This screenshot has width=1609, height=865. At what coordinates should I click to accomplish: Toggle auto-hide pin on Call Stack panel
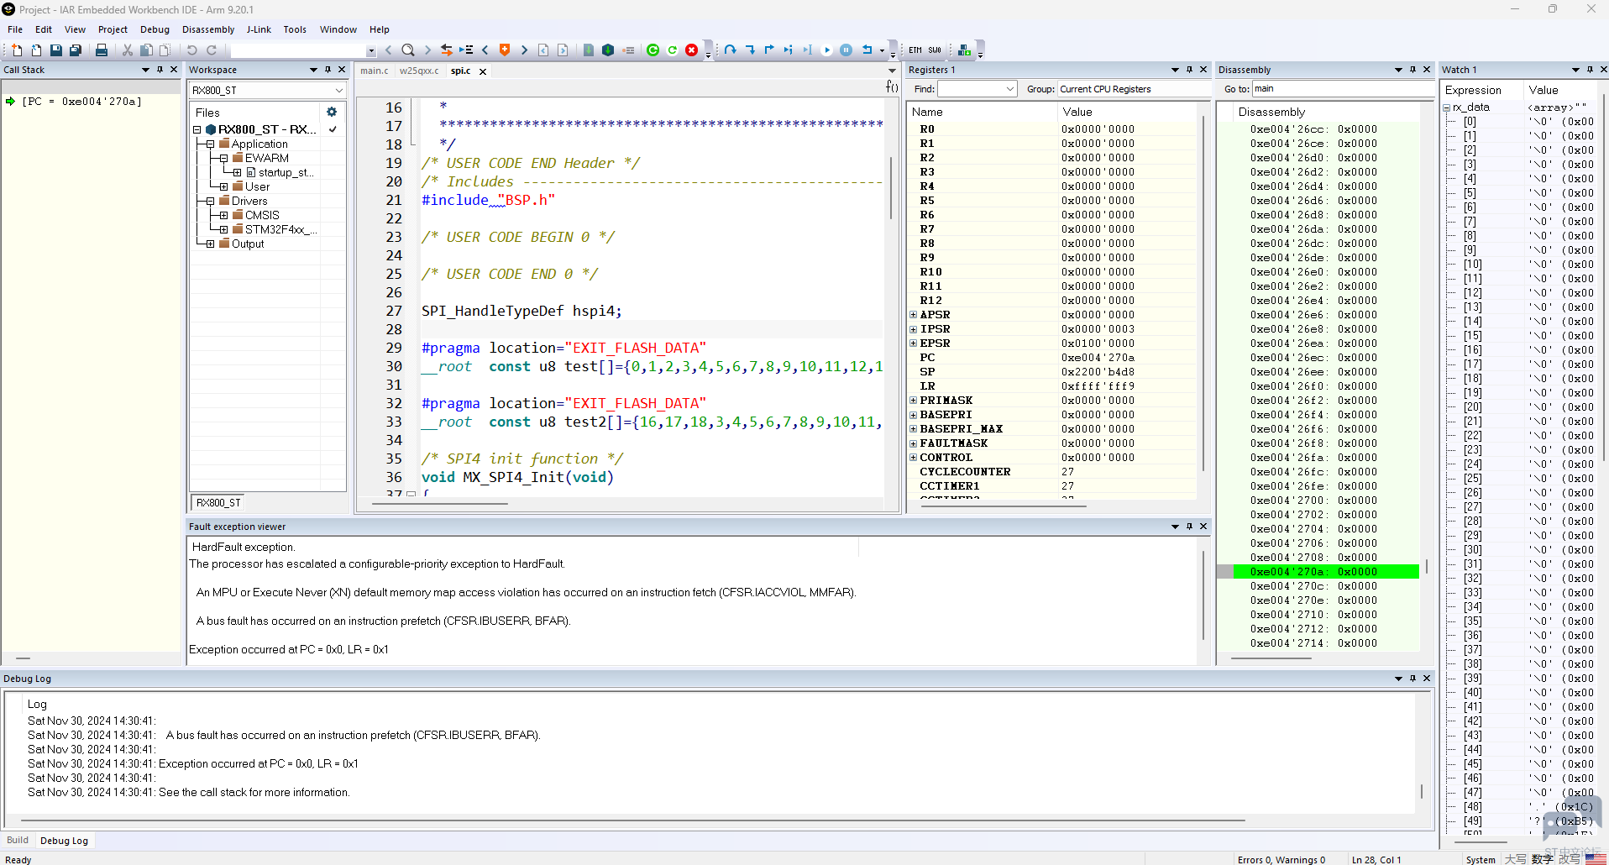click(x=160, y=70)
